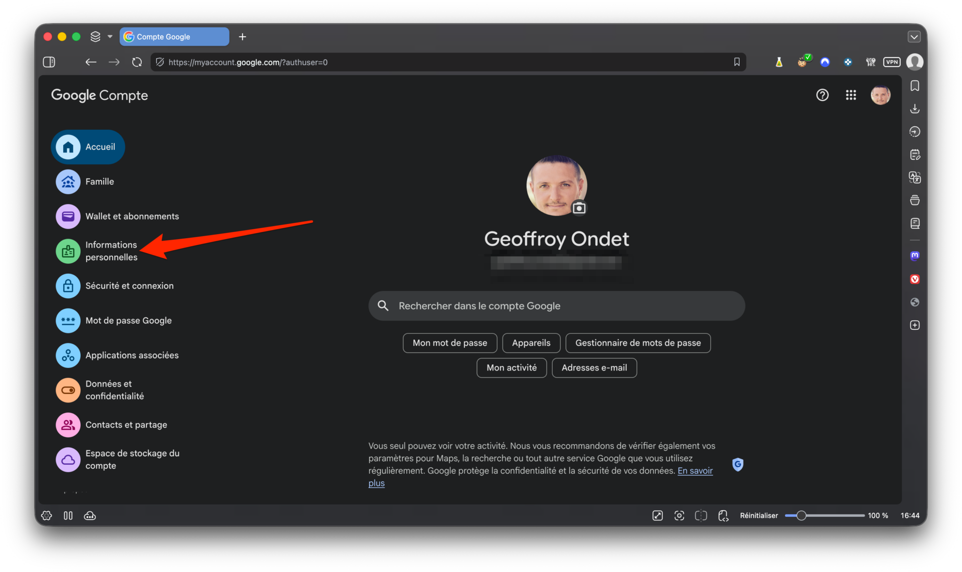Click the address bar URL

click(248, 62)
